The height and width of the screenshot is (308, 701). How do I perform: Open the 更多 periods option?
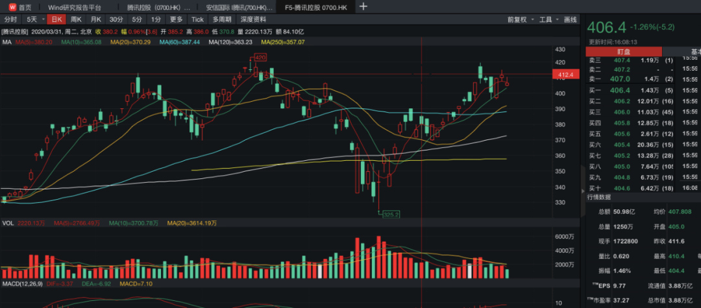(x=176, y=19)
